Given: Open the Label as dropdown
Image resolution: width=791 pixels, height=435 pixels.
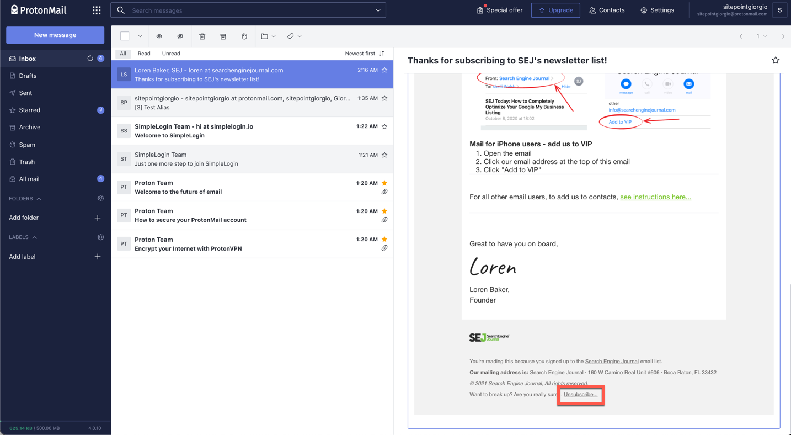Looking at the screenshot, I should coord(294,36).
